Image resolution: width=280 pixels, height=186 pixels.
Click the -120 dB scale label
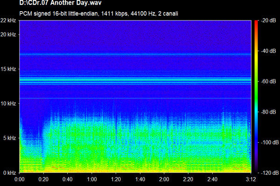coord(270,173)
